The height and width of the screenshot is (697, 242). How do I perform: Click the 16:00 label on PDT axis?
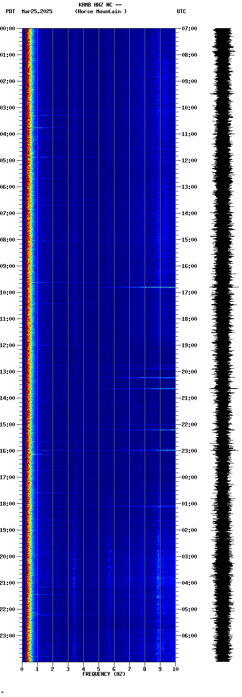coord(7,451)
